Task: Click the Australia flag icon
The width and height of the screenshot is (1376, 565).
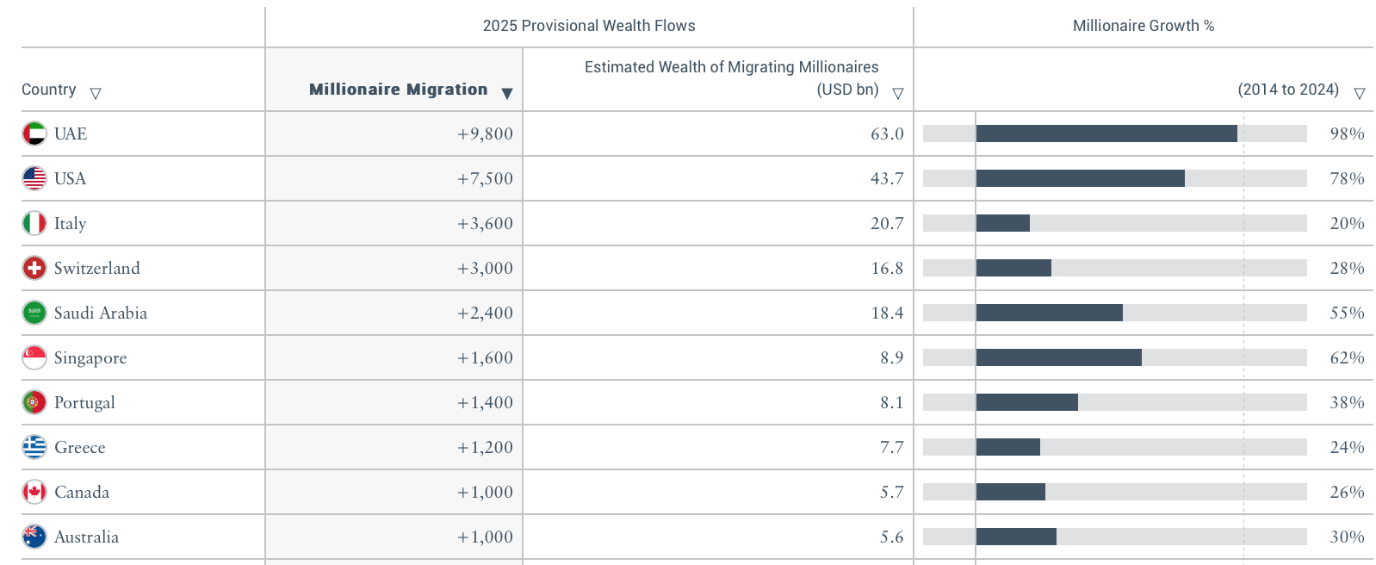Action: click(x=34, y=537)
